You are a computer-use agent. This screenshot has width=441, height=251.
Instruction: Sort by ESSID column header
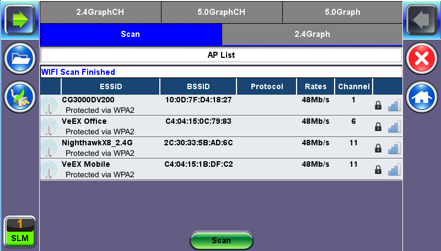pyautogui.click(x=110, y=86)
